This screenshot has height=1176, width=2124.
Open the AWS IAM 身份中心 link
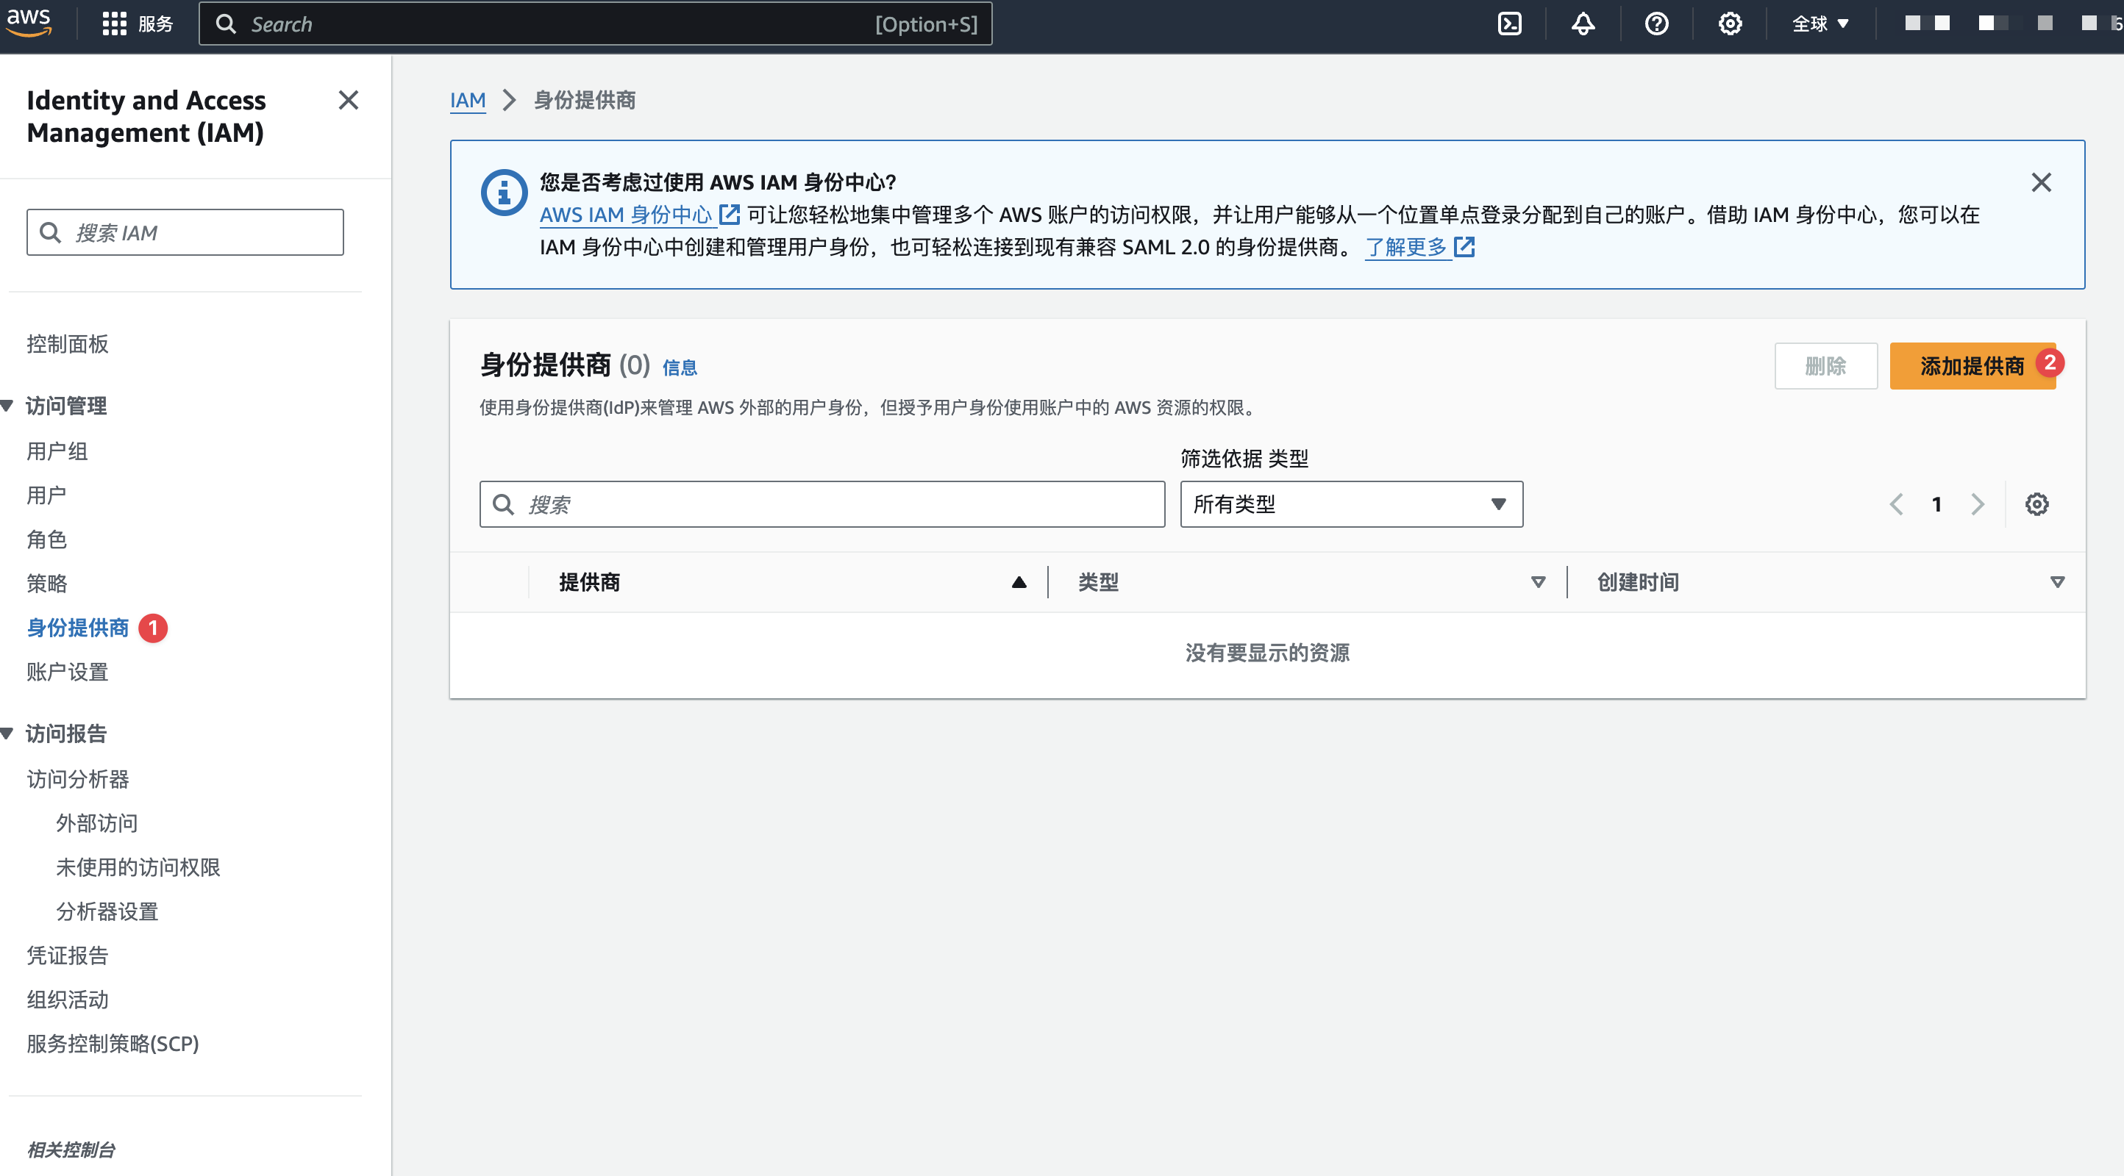(639, 215)
